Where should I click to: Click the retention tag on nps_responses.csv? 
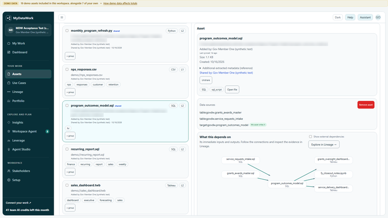[113, 85]
